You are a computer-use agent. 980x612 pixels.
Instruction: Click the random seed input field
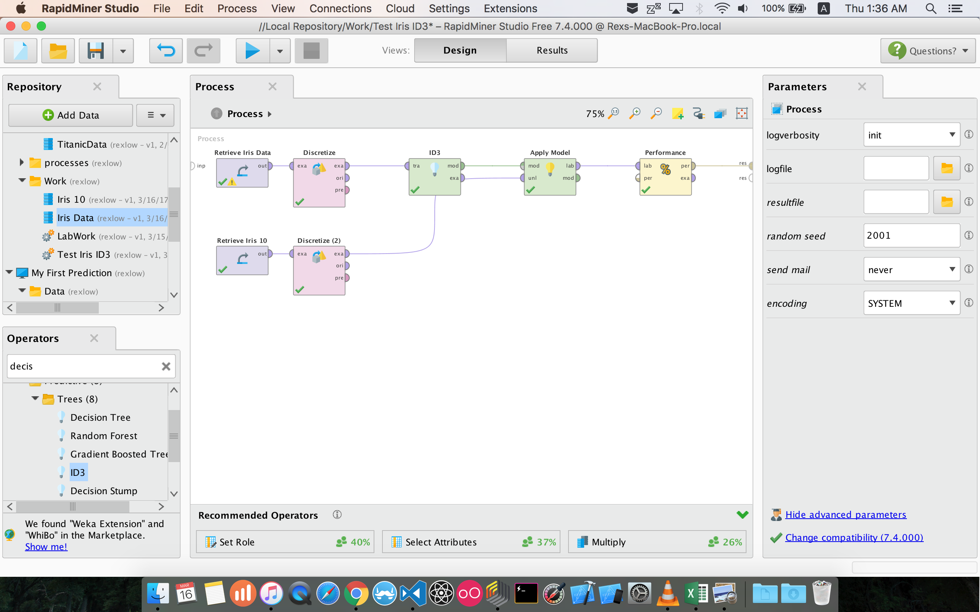[x=911, y=236]
